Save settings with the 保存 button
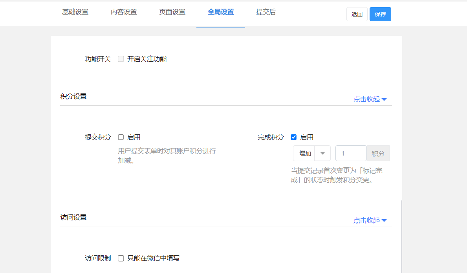The image size is (467, 273). pos(380,14)
